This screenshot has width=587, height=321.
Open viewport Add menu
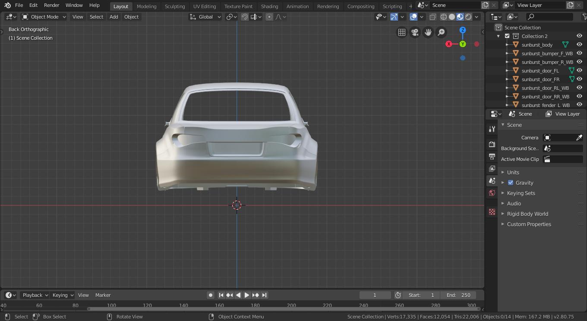114,17
